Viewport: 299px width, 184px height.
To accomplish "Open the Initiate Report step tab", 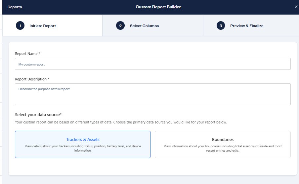I will click(x=43, y=26).
